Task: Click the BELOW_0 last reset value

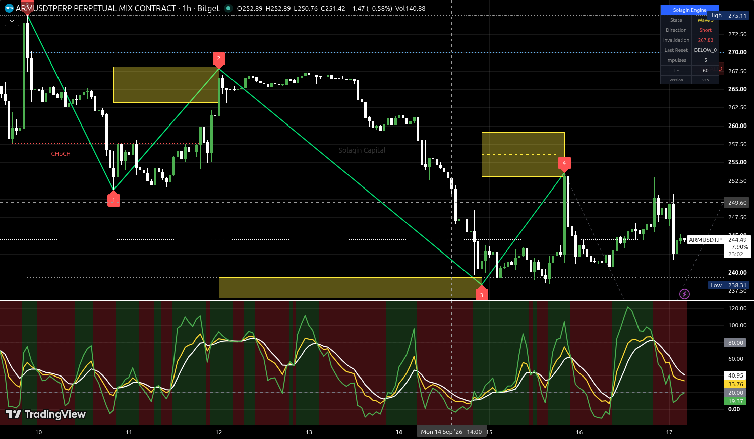Action: pyautogui.click(x=705, y=50)
